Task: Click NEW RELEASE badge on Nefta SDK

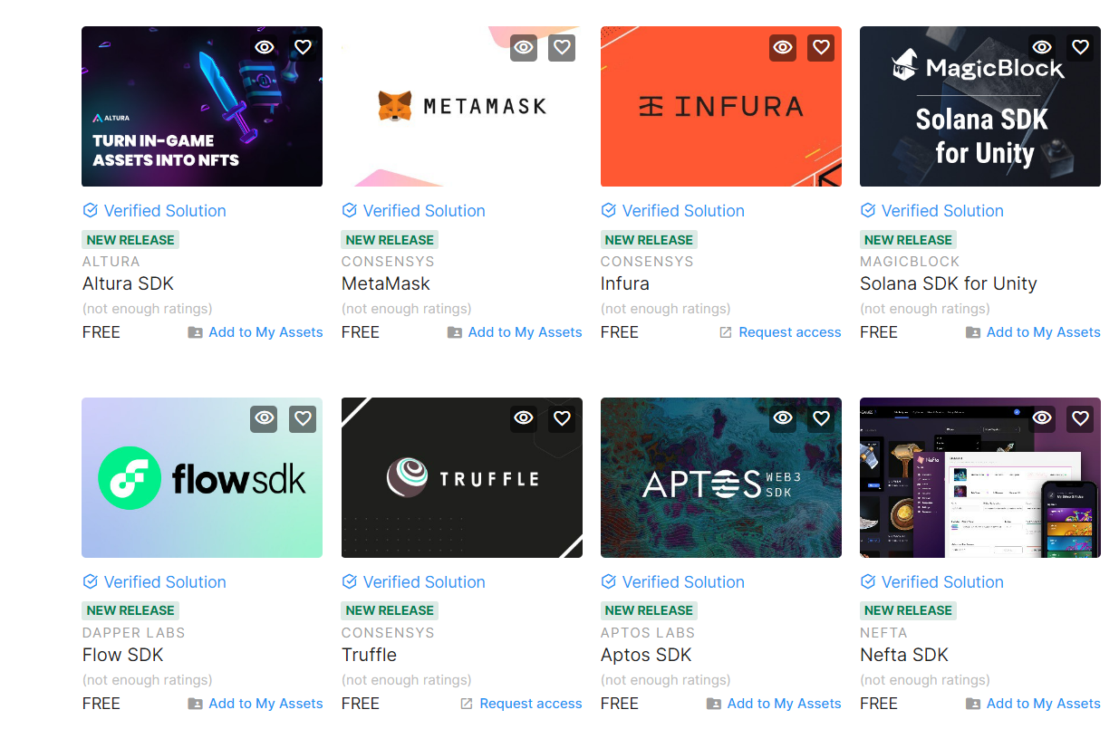Action: [908, 611]
